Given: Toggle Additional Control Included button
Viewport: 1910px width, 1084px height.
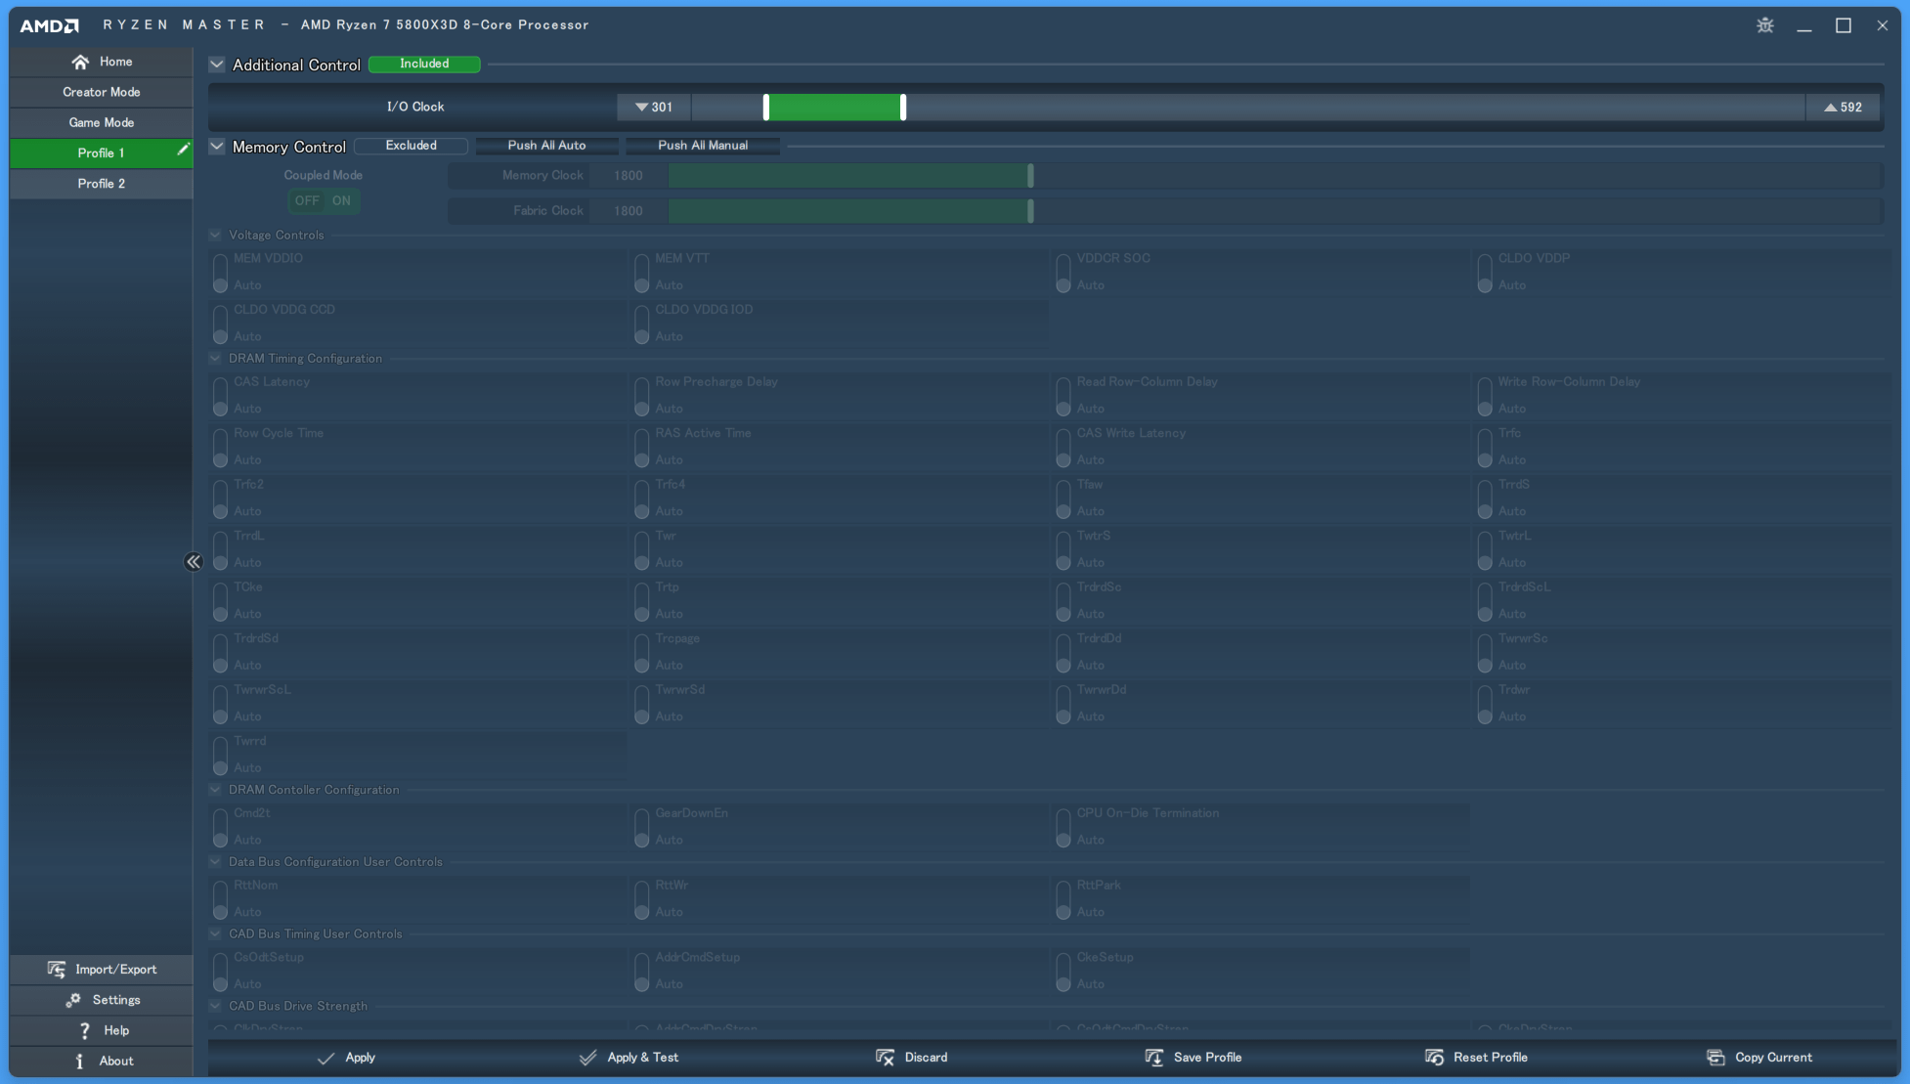Looking at the screenshot, I should (424, 64).
